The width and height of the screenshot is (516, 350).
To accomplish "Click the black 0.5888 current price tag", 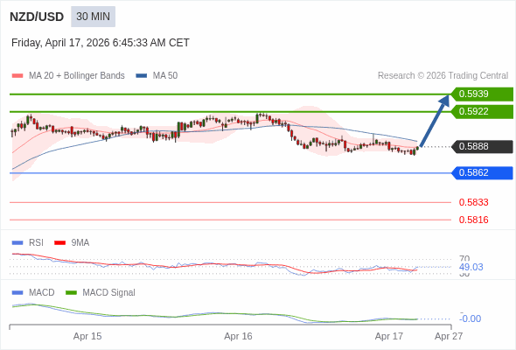I will (x=482, y=146).
